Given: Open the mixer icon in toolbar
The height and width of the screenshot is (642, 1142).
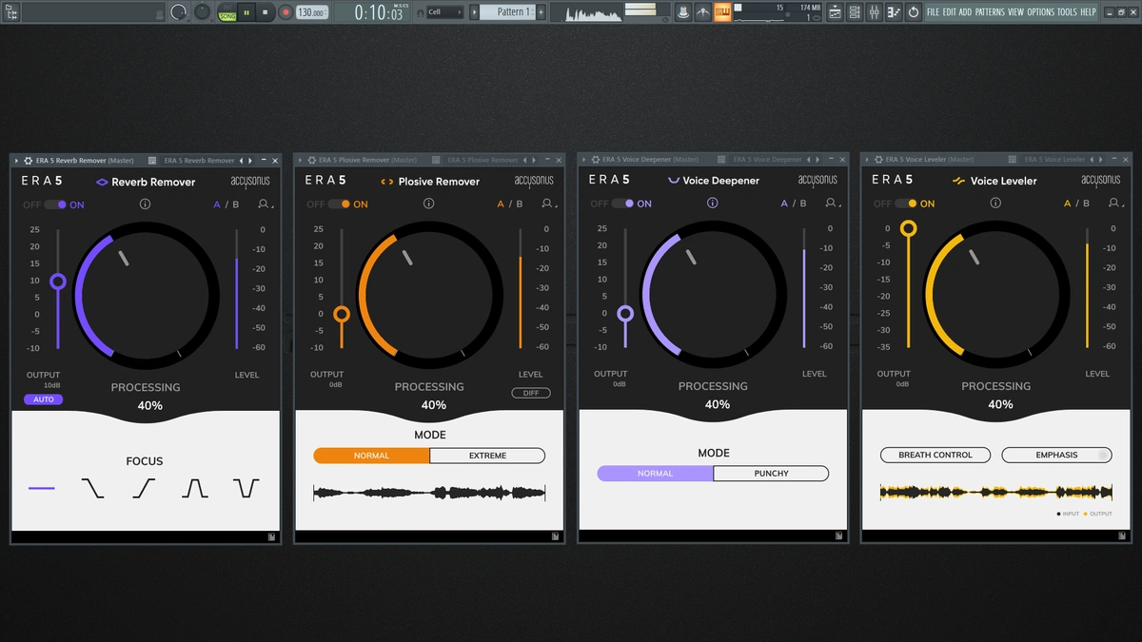Looking at the screenshot, I should pos(876,12).
